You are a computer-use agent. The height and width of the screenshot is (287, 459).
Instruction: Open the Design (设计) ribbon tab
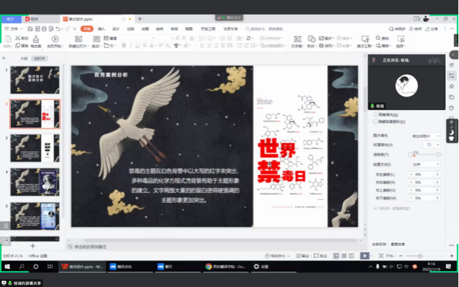pos(116,29)
